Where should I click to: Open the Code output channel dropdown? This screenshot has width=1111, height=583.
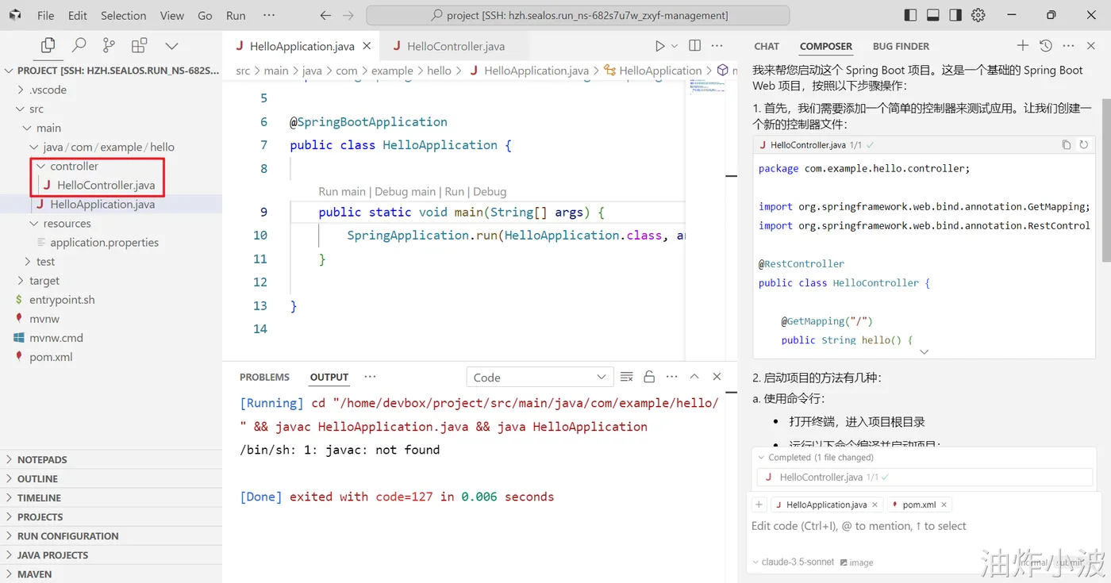[539, 378]
